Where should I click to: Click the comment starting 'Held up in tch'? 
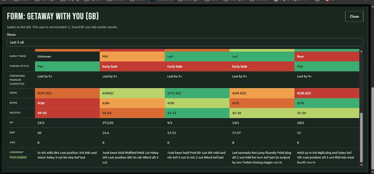click(x=325, y=158)
